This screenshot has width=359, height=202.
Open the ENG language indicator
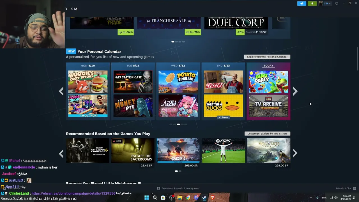pos(324,198)
